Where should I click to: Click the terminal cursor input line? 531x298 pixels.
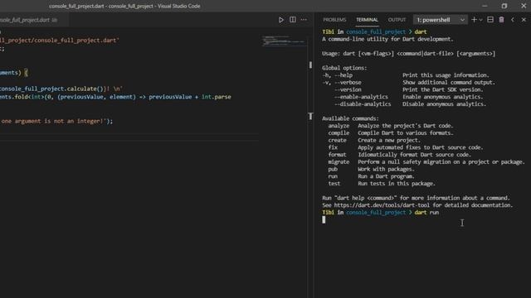coord(324,219)
